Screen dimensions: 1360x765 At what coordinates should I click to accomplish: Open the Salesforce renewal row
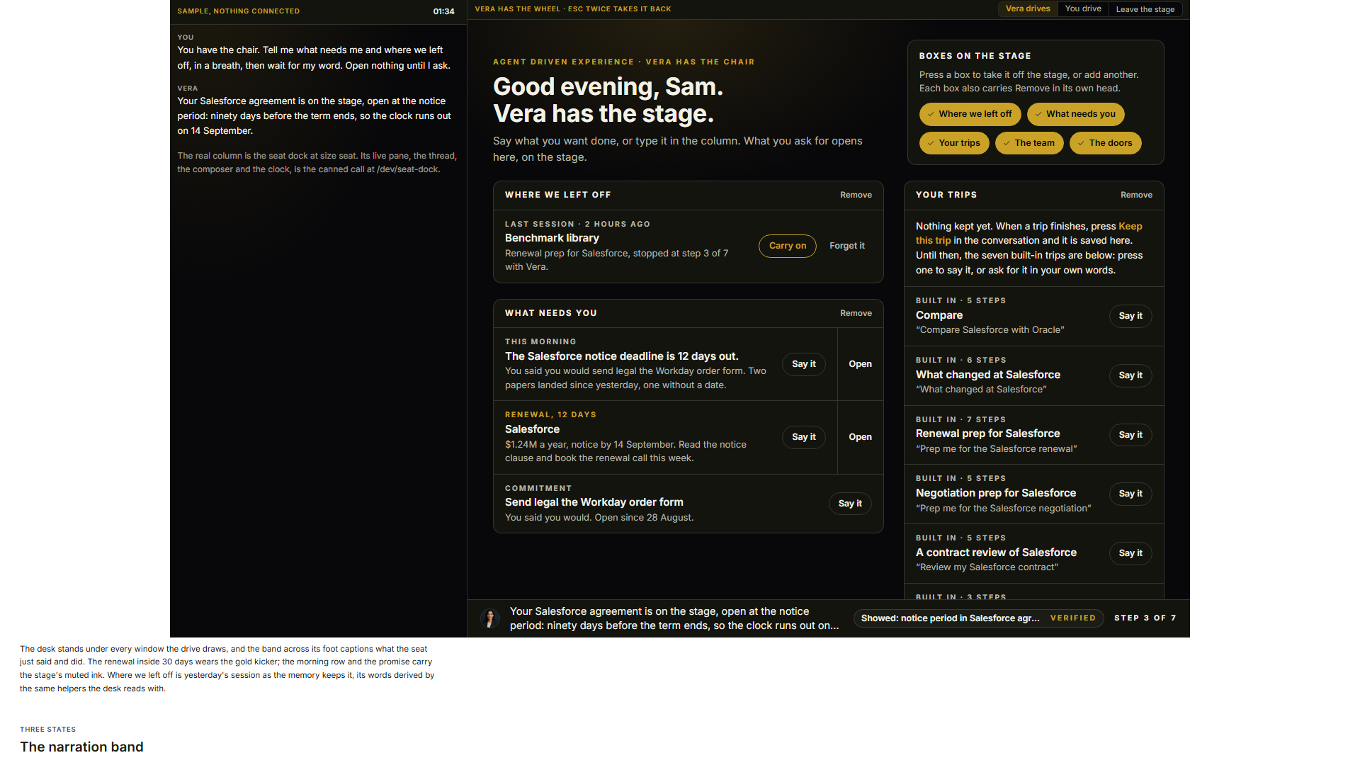[860, 437]
